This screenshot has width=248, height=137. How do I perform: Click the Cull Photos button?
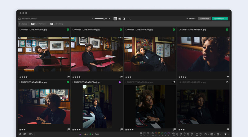[204, 19]
